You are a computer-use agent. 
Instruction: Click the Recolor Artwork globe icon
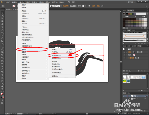89,6
